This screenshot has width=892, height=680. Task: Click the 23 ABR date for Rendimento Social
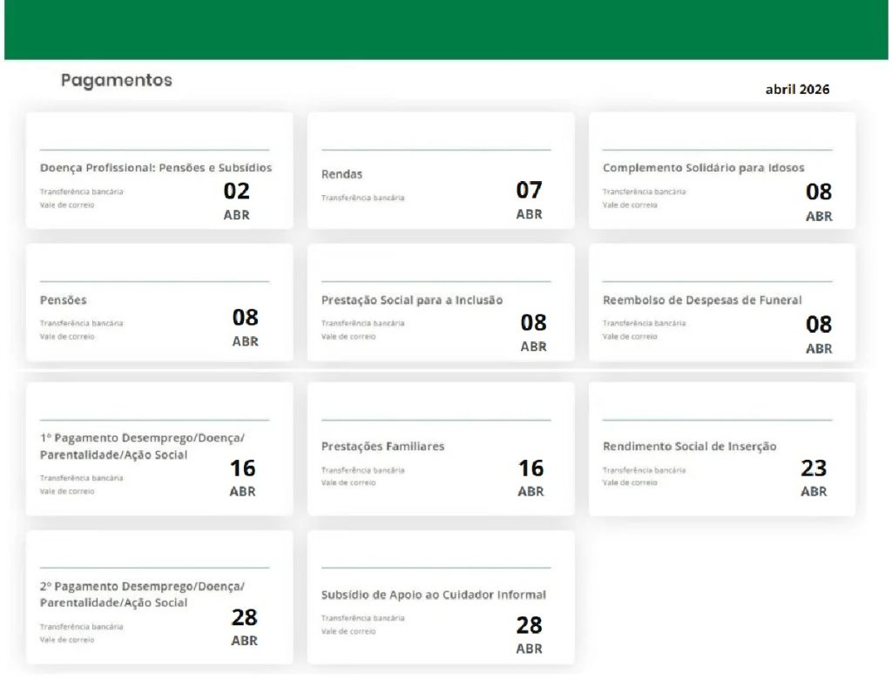813,477
